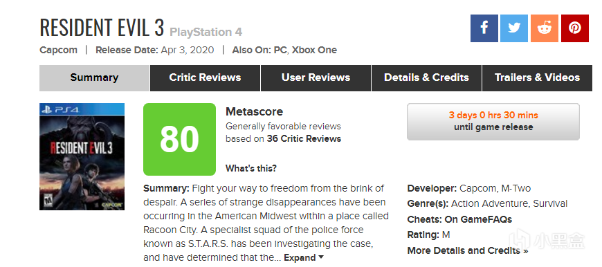Open the PC platform link
602x267 pixels.
(x=280, y=50)
